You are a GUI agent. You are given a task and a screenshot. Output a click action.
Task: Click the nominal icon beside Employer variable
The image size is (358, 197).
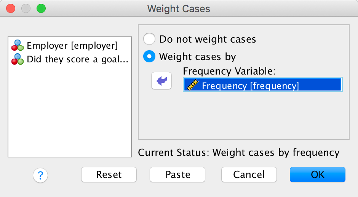(18, 46)
